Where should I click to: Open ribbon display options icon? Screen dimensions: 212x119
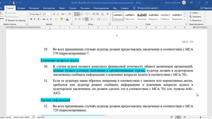pyautogui.click(x=191, y=3)
